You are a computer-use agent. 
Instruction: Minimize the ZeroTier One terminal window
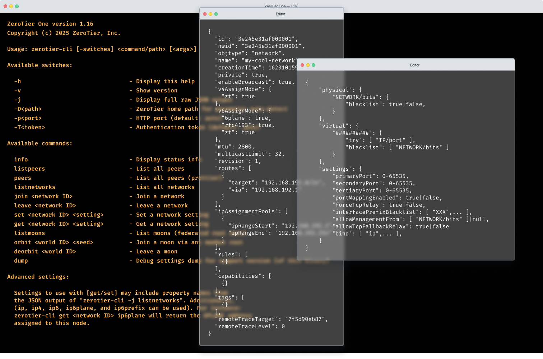tap(11, 6)
